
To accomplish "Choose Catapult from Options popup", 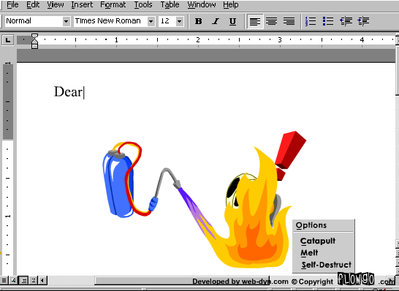I will tap(318, 241).
